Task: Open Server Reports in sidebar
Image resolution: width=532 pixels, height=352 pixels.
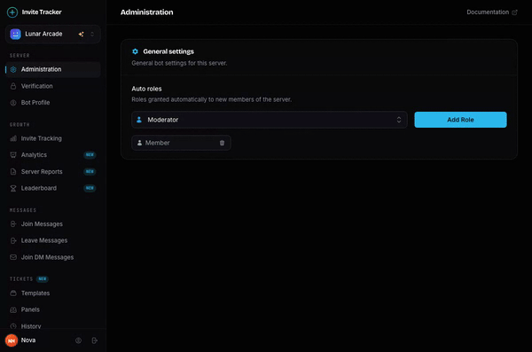Action: coord(53,172)
